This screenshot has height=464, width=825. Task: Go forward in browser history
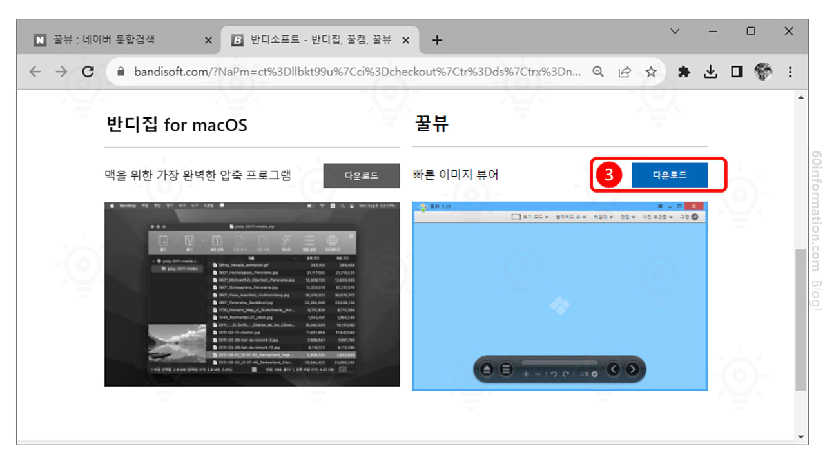tap(61, 72)
